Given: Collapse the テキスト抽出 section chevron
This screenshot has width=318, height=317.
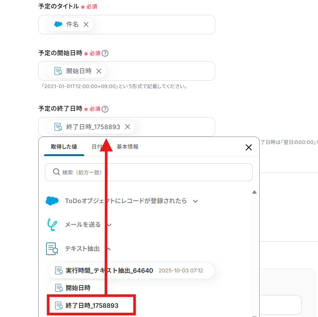Looking at the screenshot, I should pos(109,249).
